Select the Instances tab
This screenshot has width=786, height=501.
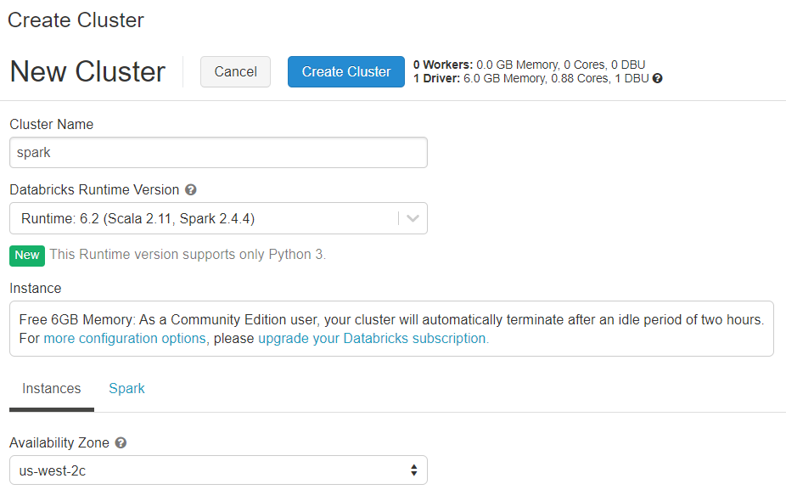pyautogui.click(x=52, y=389)
